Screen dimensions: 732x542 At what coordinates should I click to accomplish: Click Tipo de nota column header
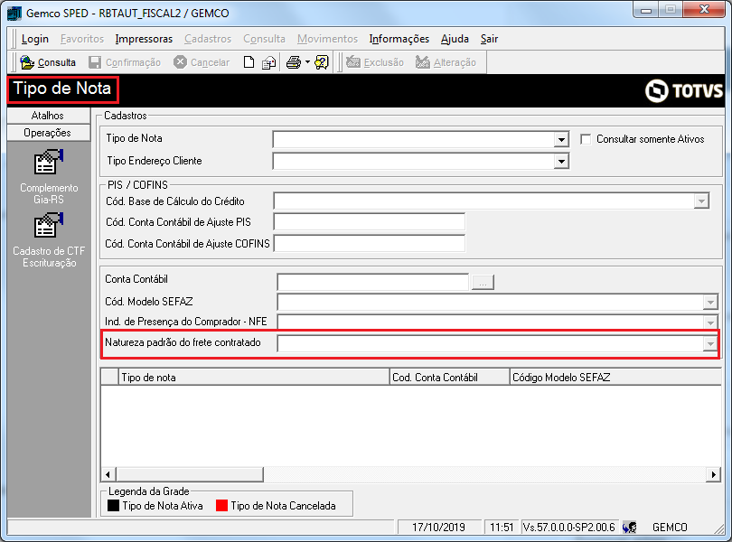[254, 378]
